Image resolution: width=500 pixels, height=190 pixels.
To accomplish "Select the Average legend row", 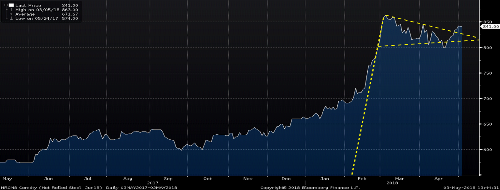I will [x=25, y=14].
